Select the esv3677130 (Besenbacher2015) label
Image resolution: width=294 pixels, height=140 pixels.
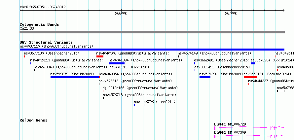pos(52,53)
